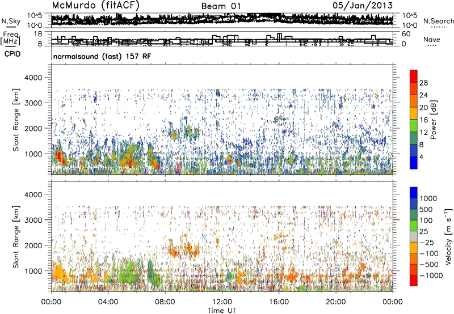Screen dimensions: 454x314
Task: Select the yellow-orange 16–20 dB Power swatch
Action: coord(414,113)
